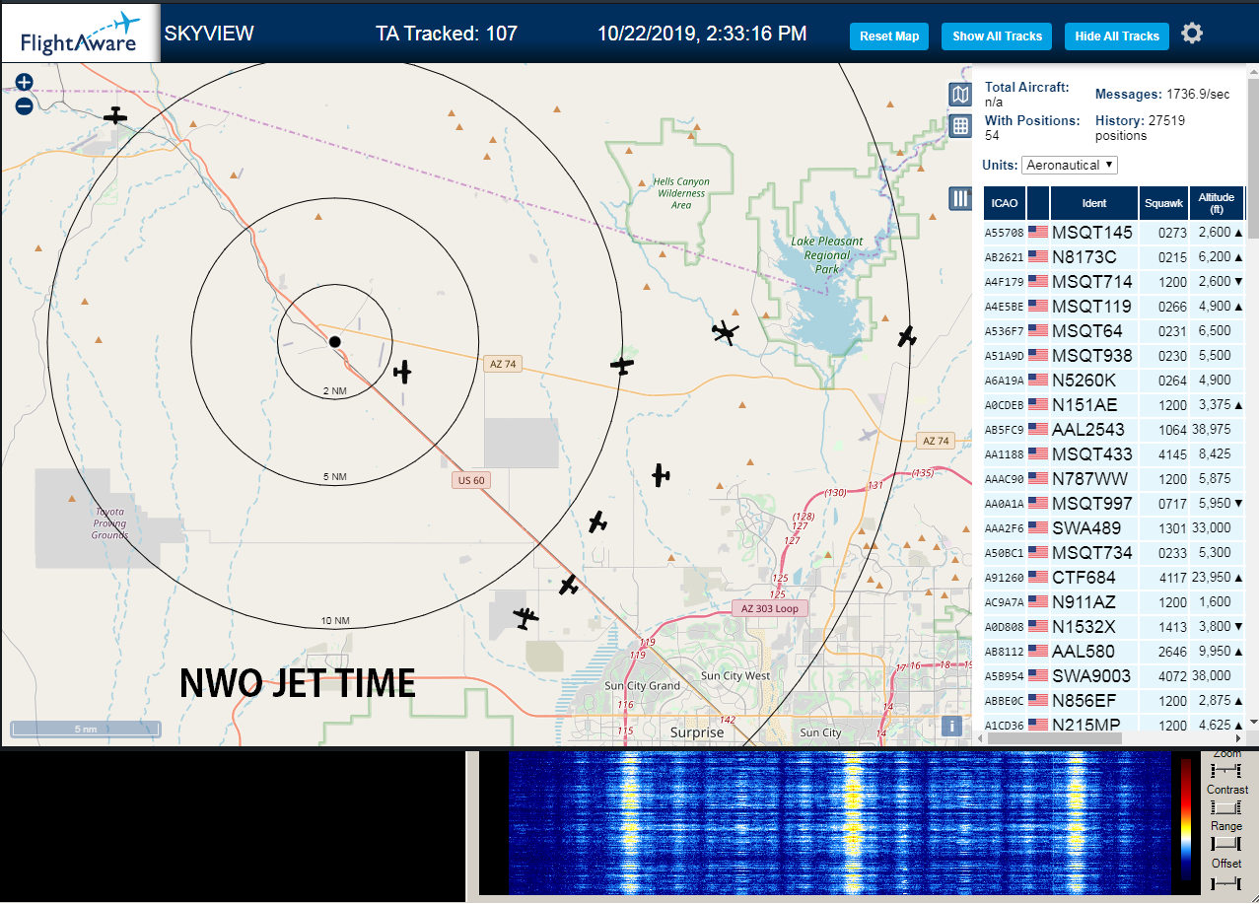Select the AAL2543 aircraft row
Image resolution: width=1259 pixels, height=904 pixels.
(1114, 430)
